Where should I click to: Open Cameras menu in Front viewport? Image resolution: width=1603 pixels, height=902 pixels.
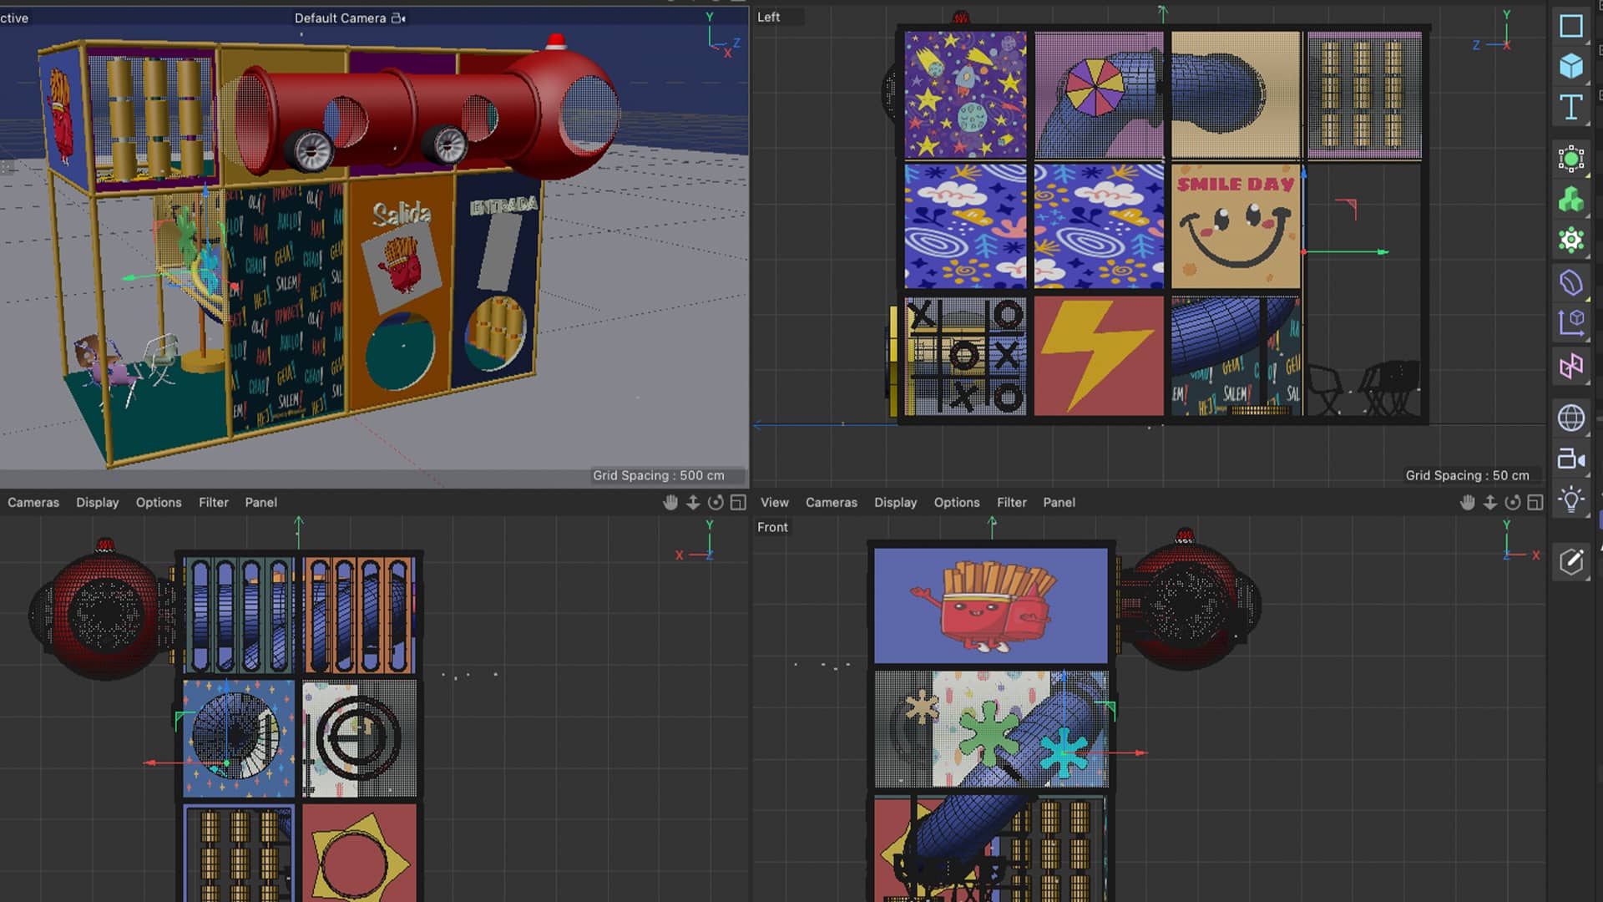(x=832, y=502)
